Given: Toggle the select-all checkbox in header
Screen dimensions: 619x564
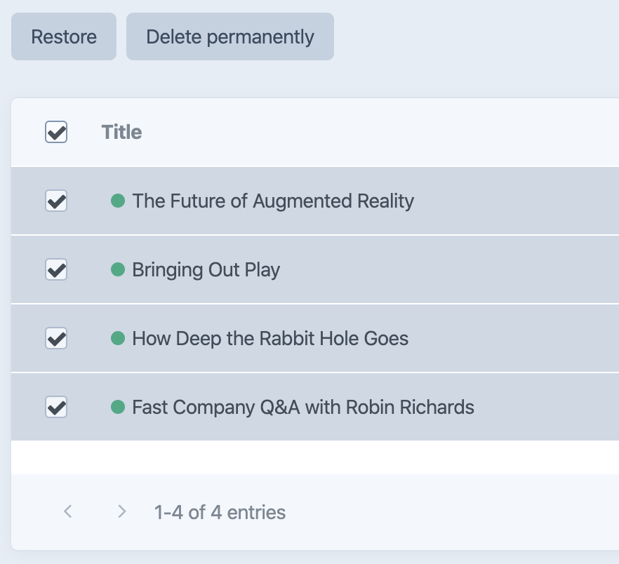Looking at the screenshot, I should tap(56, 132).
